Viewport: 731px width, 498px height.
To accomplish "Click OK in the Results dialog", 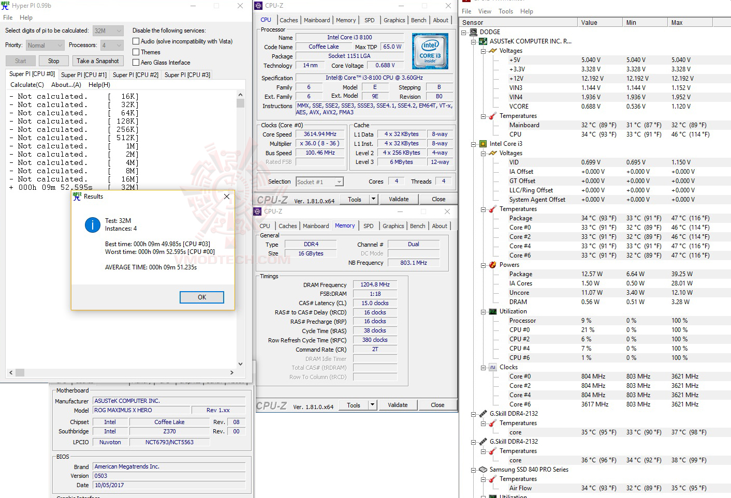I will [202, 297].
